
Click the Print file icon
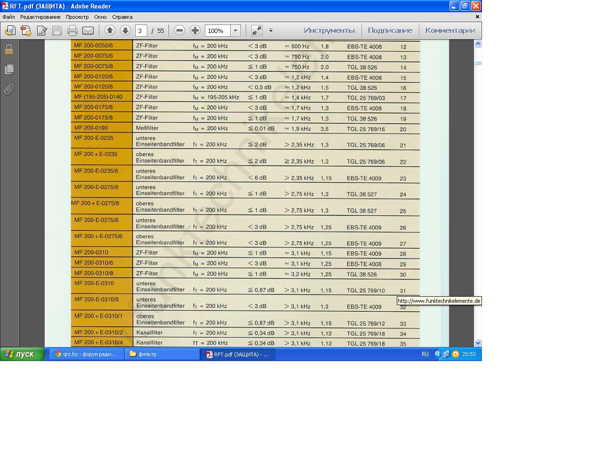(72, 31)
